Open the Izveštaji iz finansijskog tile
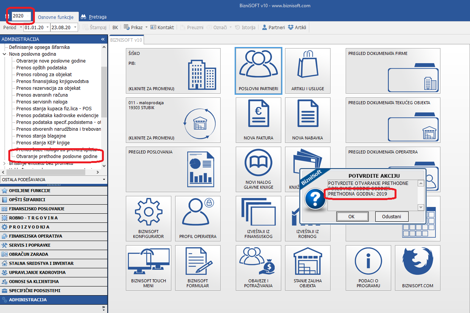470x313 pixels. click(x=258, y=219)
